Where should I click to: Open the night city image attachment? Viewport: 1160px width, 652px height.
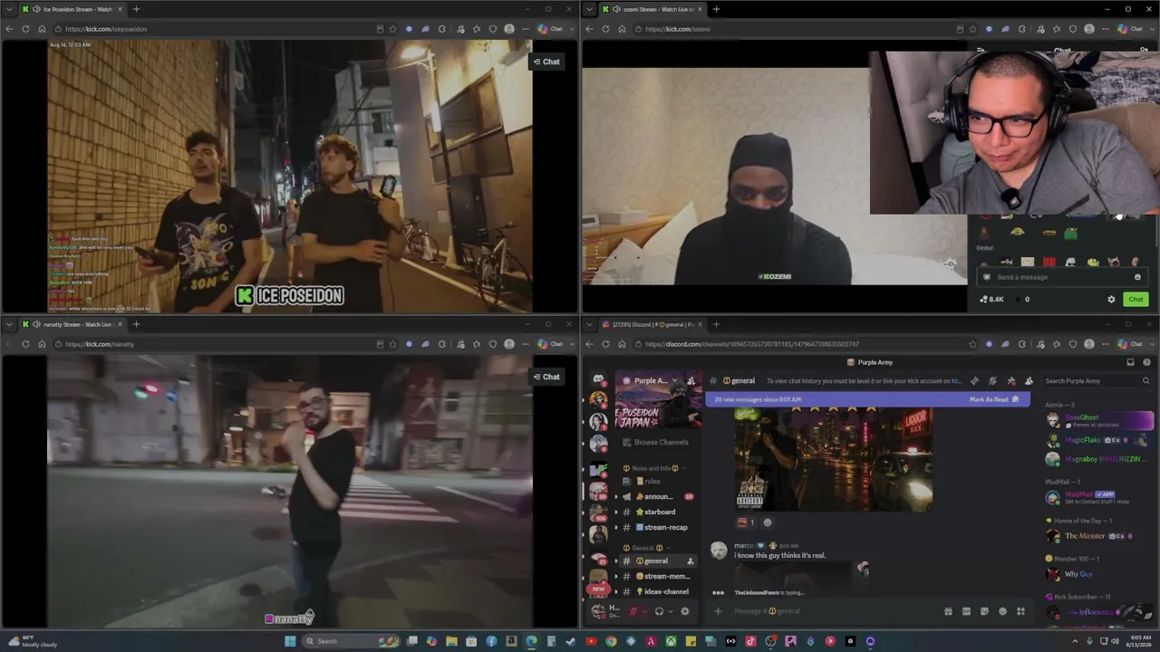tap(833, 459)
